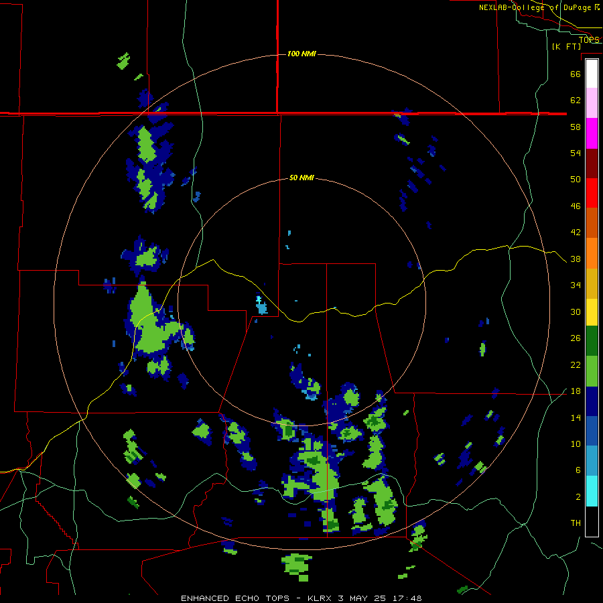The width and height of the screenshot is (603, 603).
Task: Pick the bright cyan legend swatch
Action: [592, 491]
